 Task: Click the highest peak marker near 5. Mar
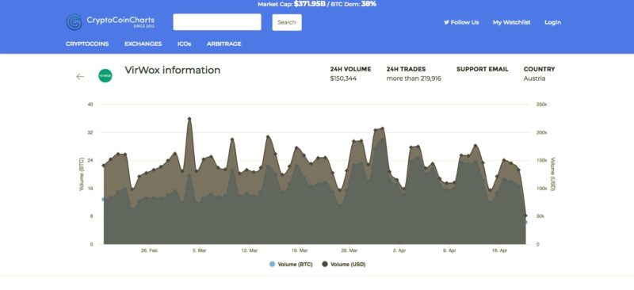[x=189, y=119]
